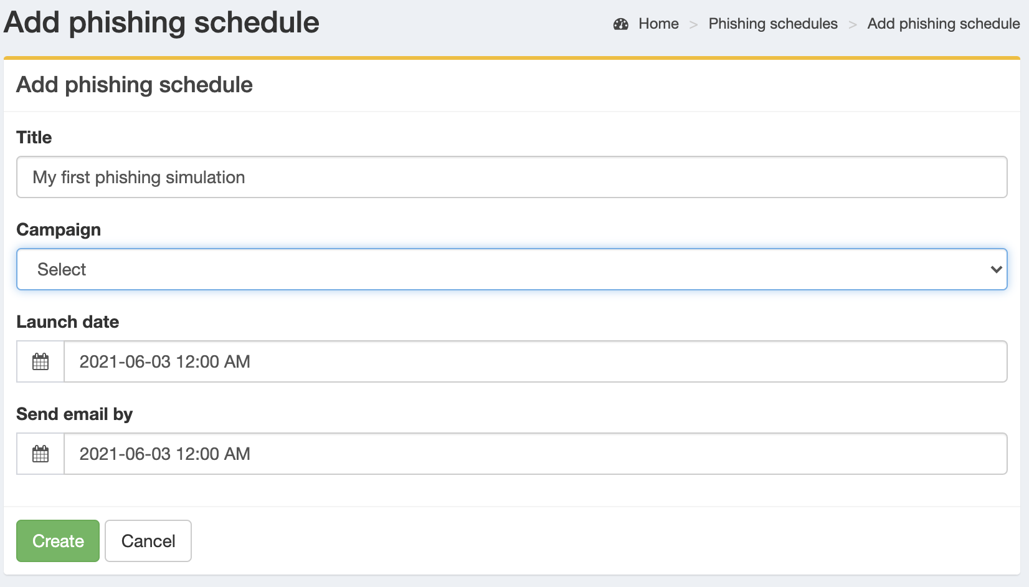Click the home icon in the breadcrumb

coord(620,24)
